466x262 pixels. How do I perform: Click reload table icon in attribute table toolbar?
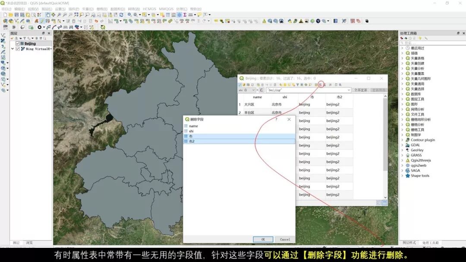[x=252, y=85]
